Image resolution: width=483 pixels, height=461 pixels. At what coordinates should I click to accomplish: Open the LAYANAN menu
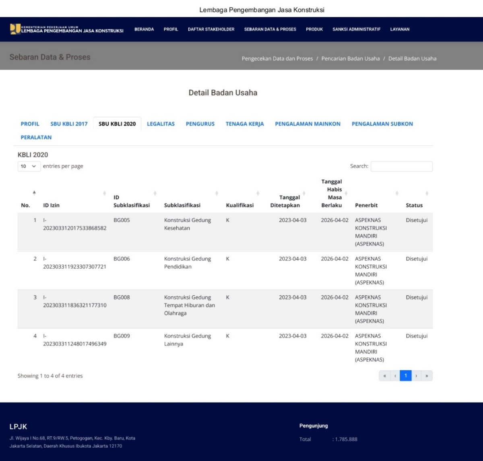[400, 29]
